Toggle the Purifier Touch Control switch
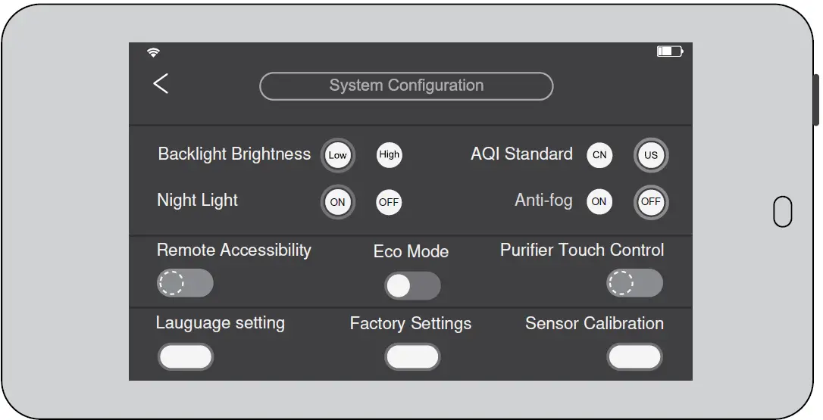823x420 pixels. point(634,283)
